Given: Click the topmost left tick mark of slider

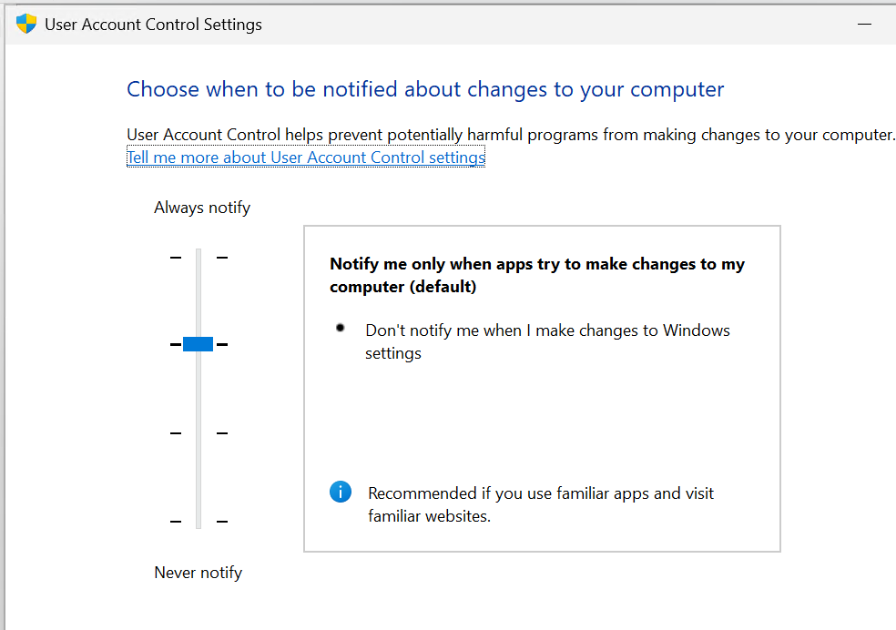Looking at the screenshot, I should (x=176, y=258).
